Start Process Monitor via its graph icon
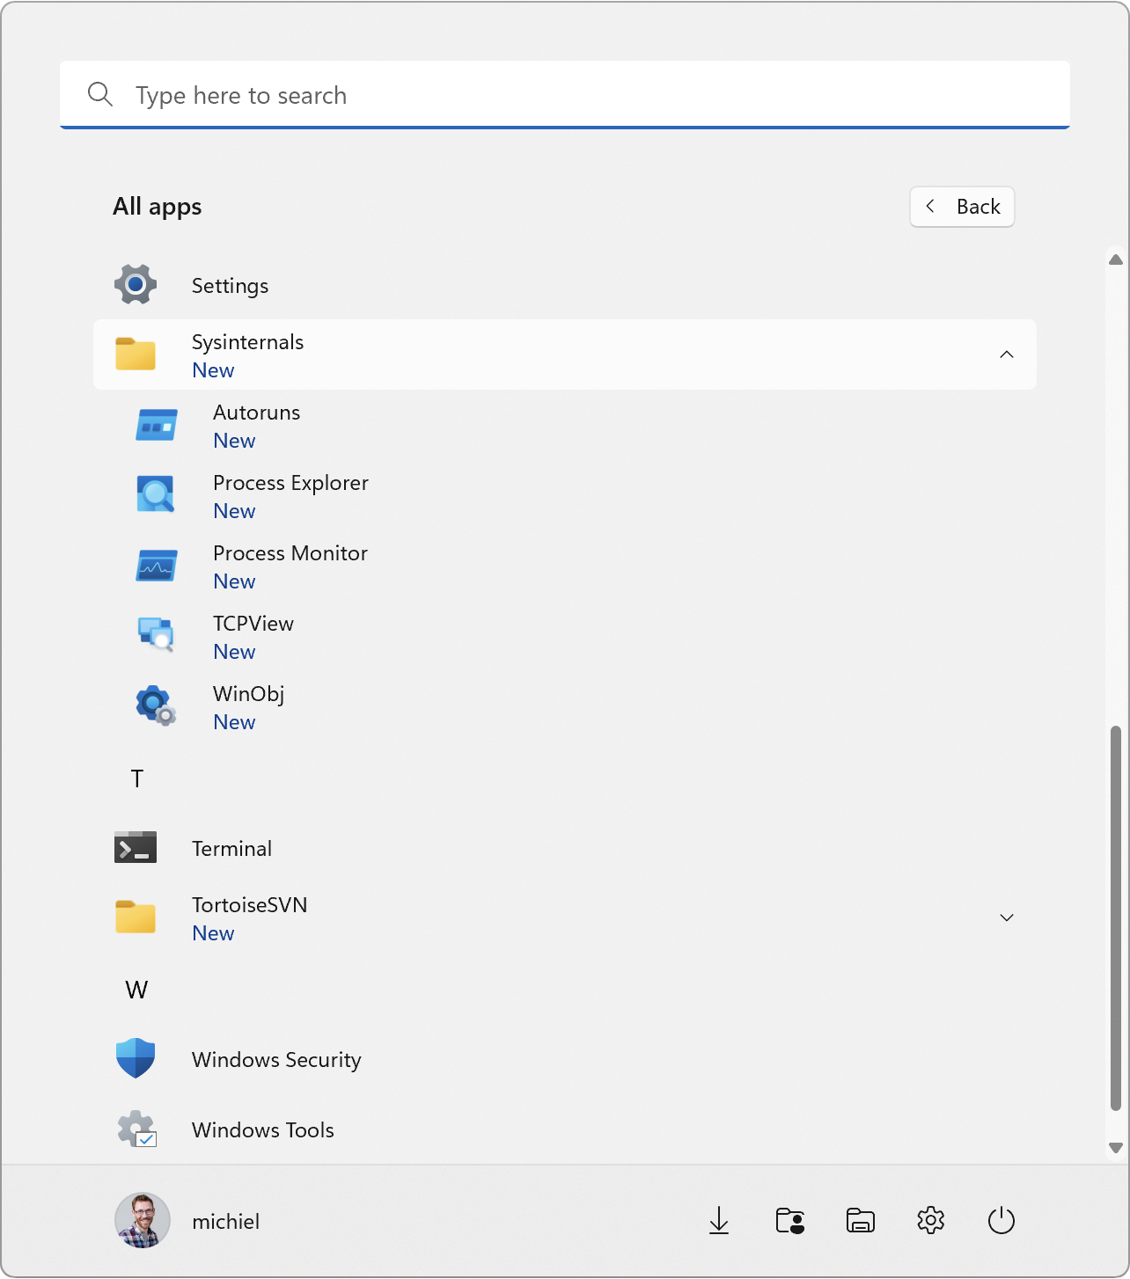This screenshot has width=1130, height=1279. (157, 566)
